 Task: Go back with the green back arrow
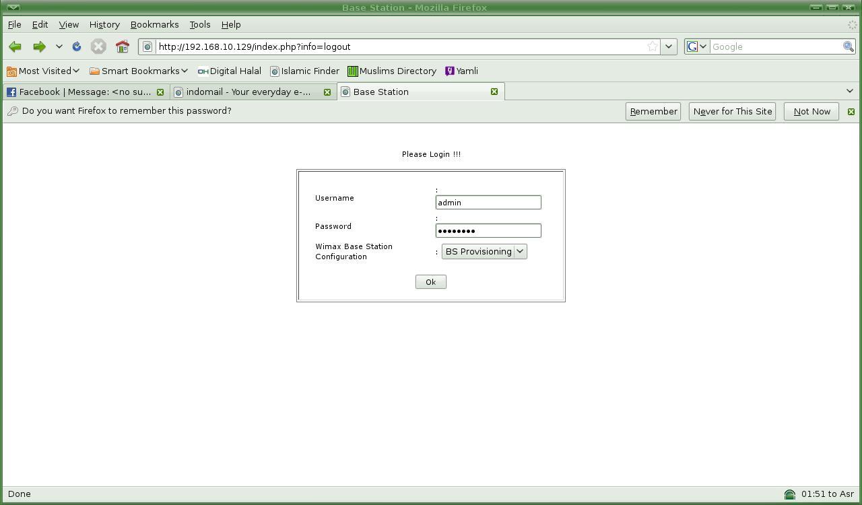(15, 46)
